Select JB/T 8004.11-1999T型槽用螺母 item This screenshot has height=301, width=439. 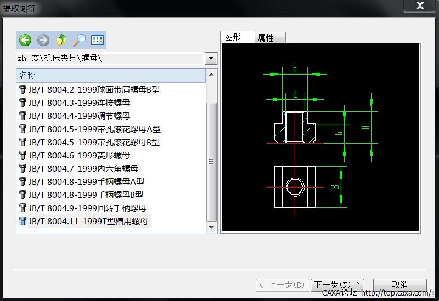click(x=88, y=221)
